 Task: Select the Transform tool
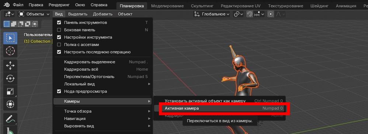click(x=10, y=104)
